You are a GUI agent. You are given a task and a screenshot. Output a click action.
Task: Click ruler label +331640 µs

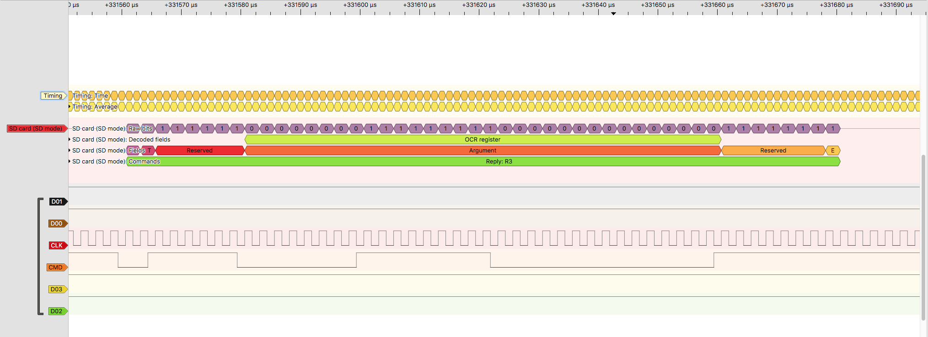[598, 5]
